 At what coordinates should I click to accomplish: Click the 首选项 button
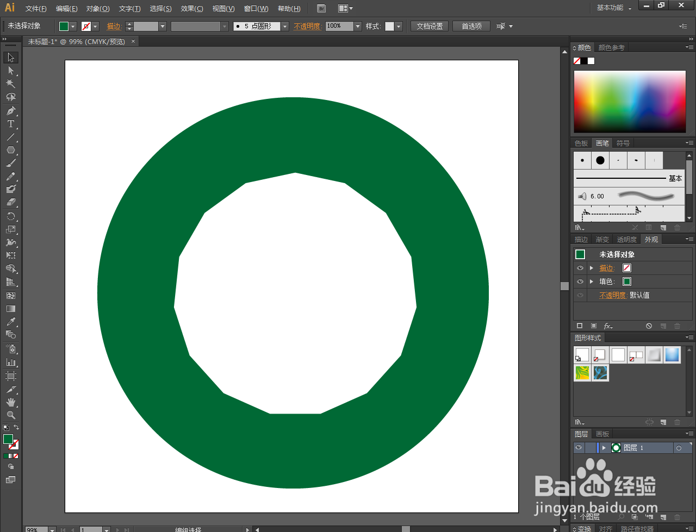click(x=471, y=26)
